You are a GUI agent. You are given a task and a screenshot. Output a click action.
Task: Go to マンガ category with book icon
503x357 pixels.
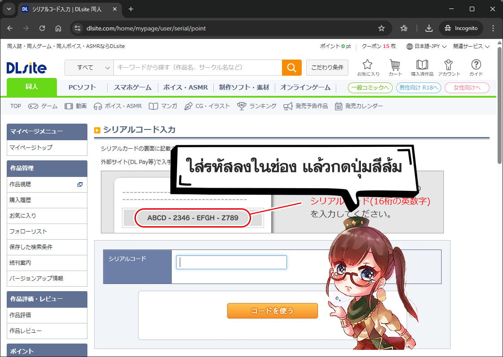[x=163, y=106]
